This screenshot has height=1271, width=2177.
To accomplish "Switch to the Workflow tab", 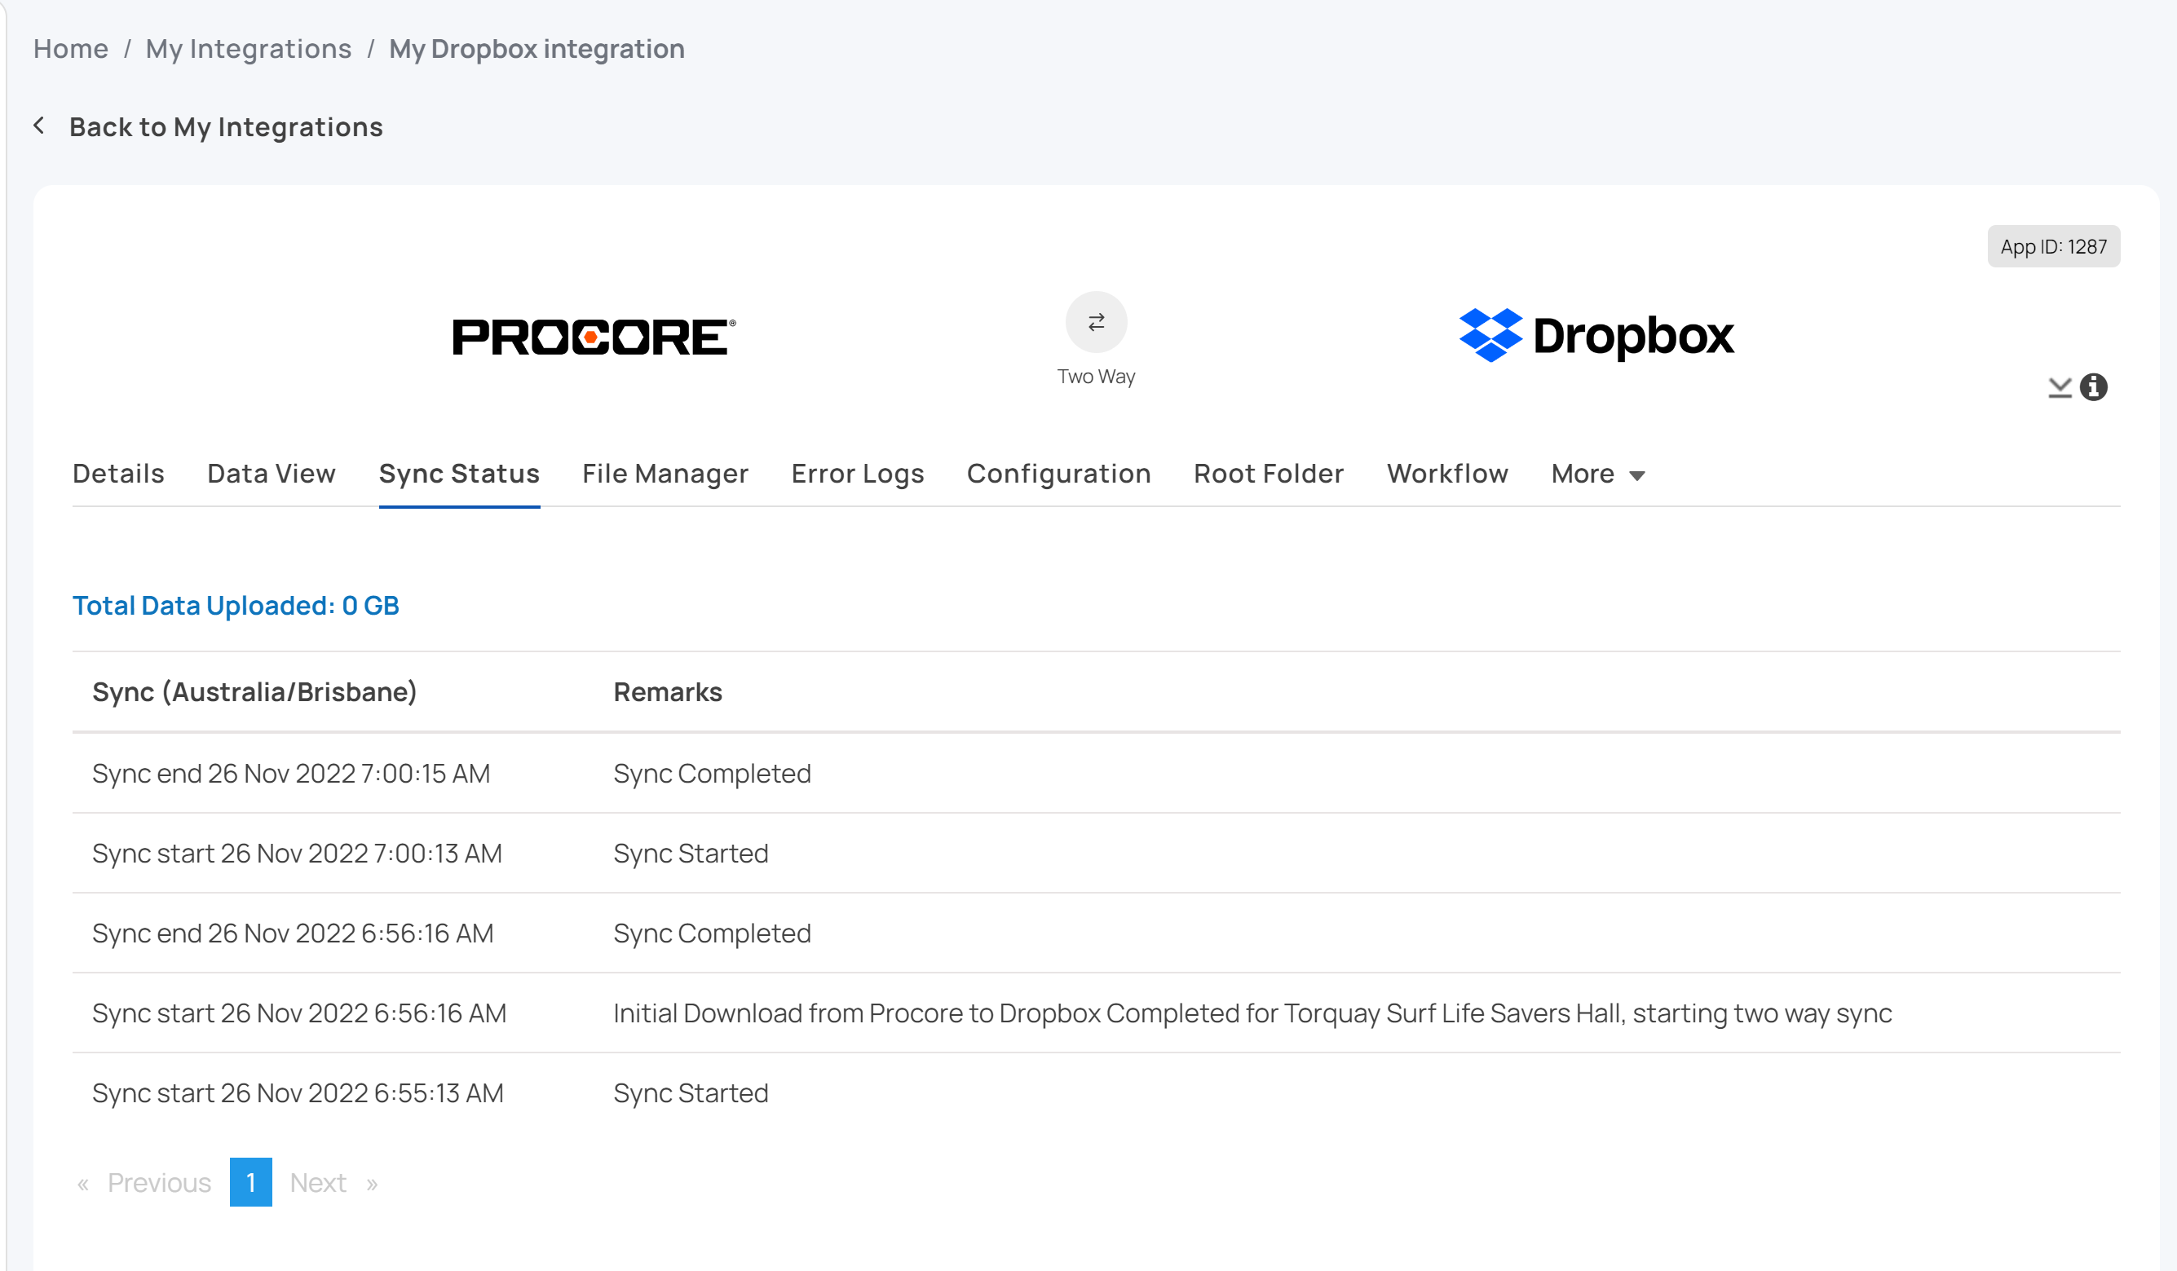I will [x=1448, y=474].
